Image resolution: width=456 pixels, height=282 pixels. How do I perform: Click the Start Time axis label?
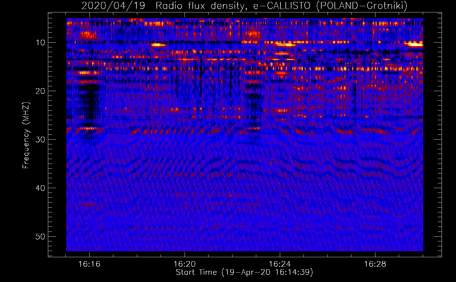tap(244, 272)
